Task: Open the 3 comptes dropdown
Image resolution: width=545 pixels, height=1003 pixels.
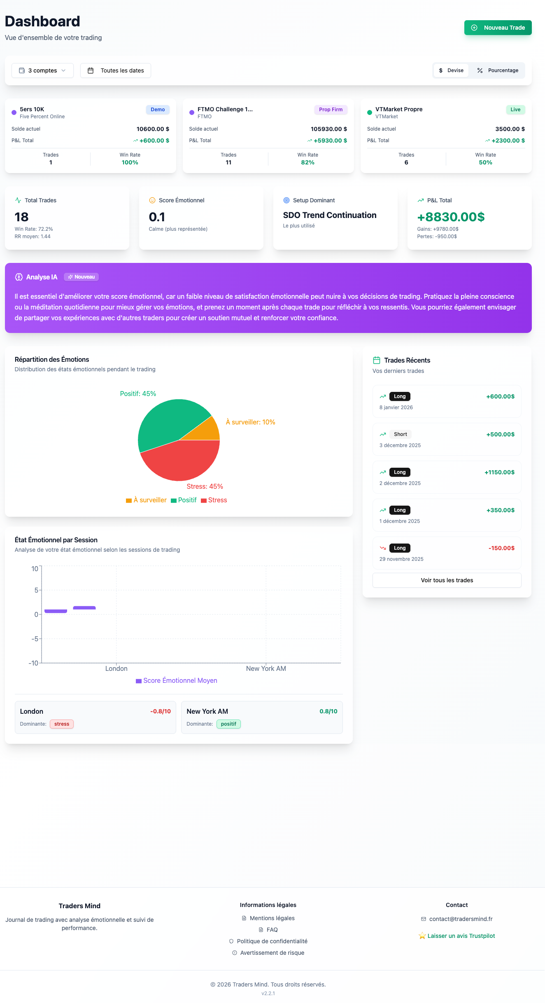Action: pos(42,70)
